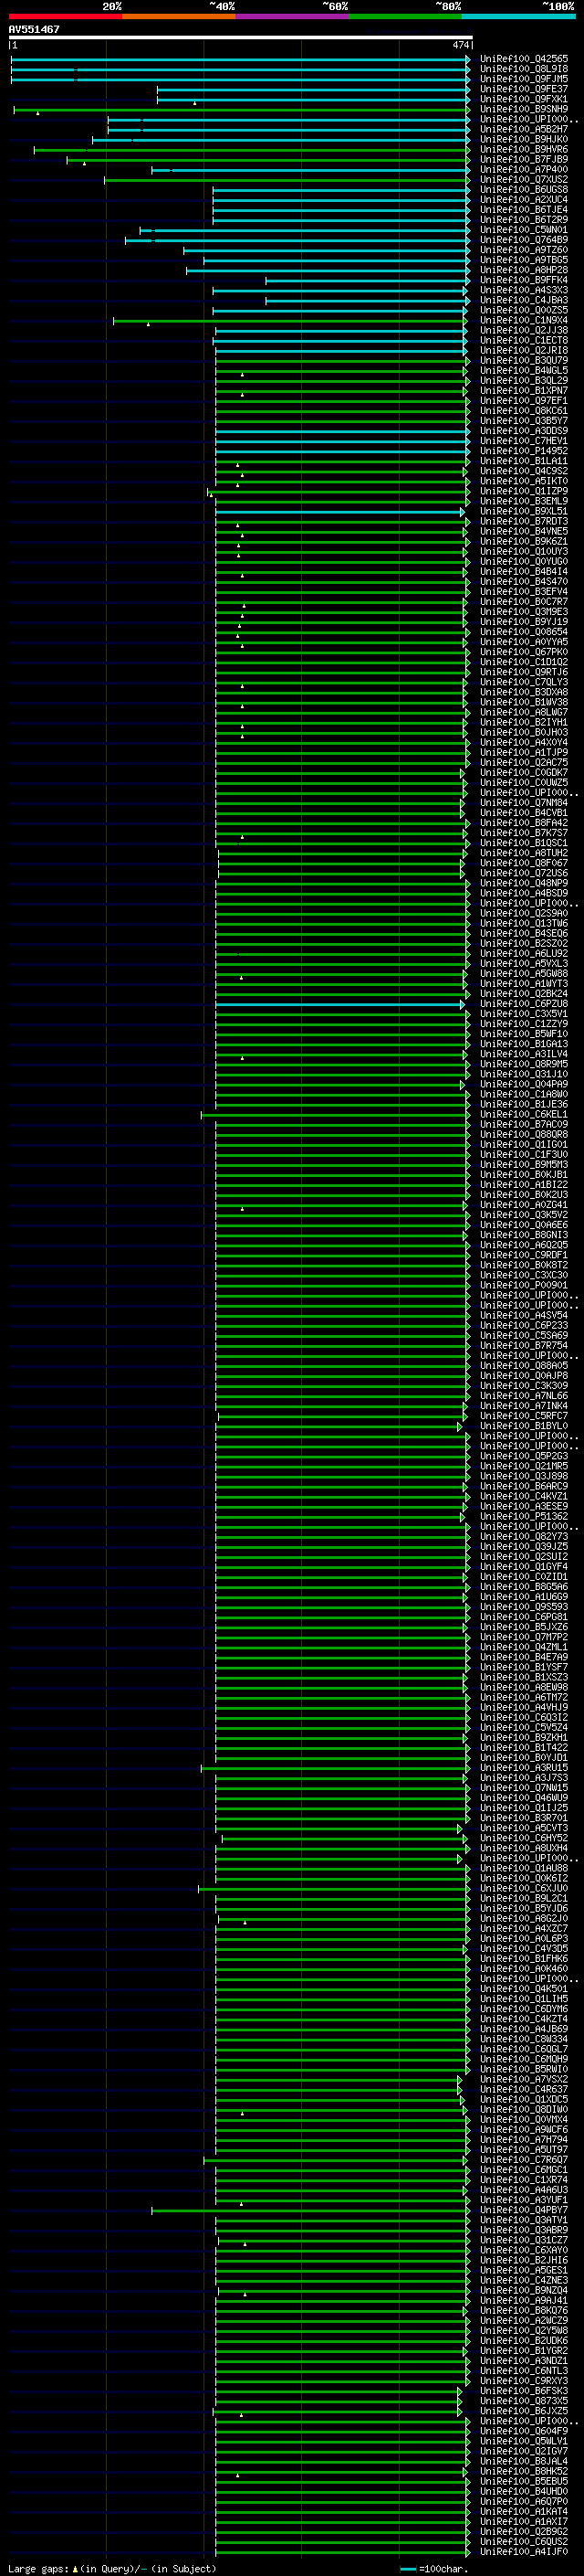Select the last hit UniRef100_A4IJF0
Viewport: 584px width, 2576px height.
click(x=524, y=2551)
